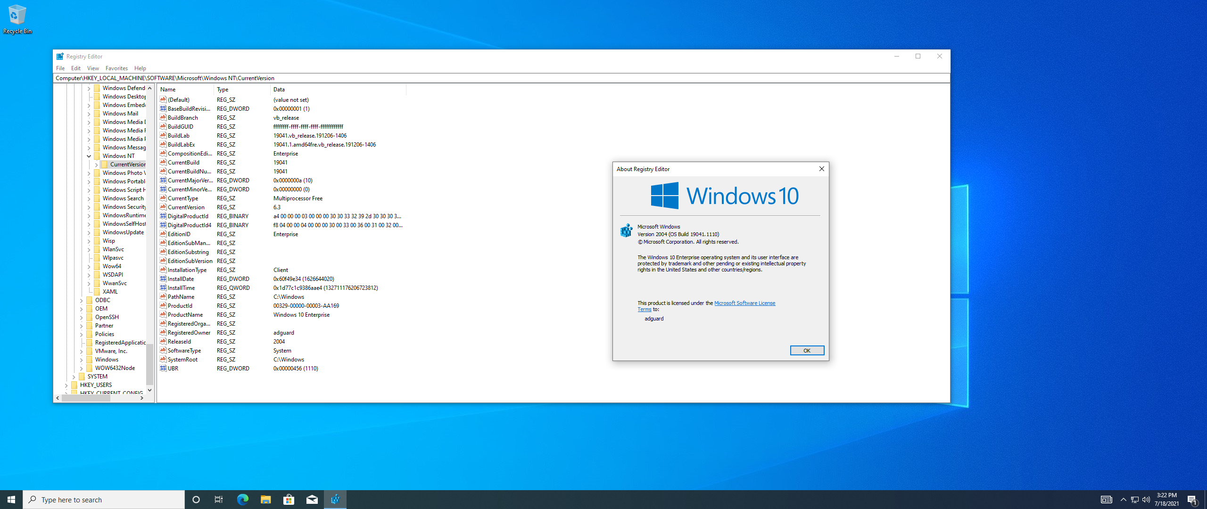This screenshot has height=509, width=1207.
Task: Click the registry icon in About dialog
Action: [x=626, y=230]
